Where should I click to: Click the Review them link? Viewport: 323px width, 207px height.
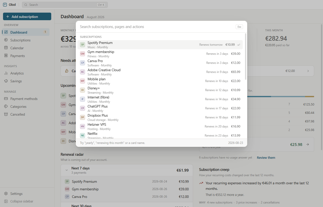point(266,158)
